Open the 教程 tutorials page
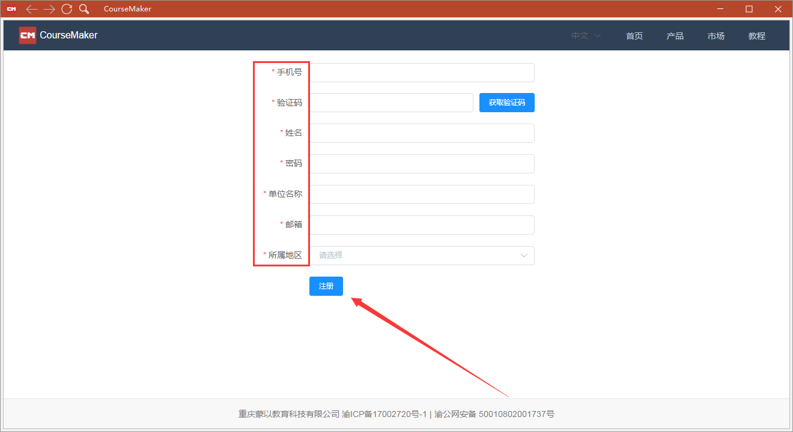793x432 pixels. [756, 35]
